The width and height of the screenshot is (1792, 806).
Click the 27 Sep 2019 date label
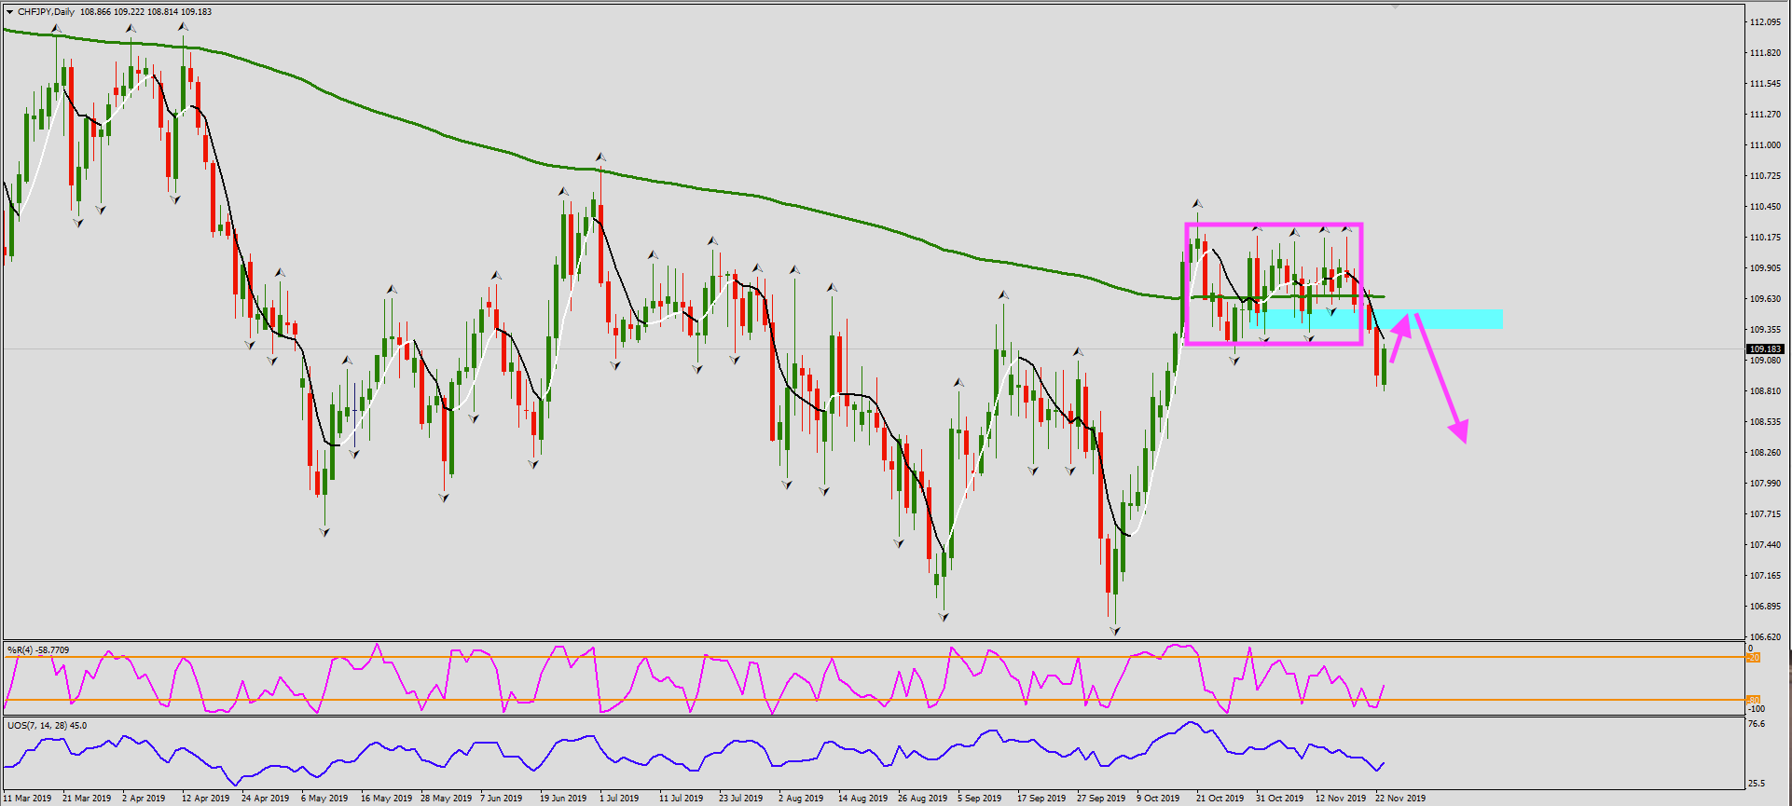click(1101, 799)
